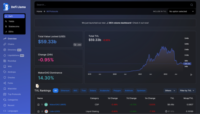This screenshot has height=114, width=200.
Task: Open the Lido (LDO) protocol link
Action: pyautogui.click(x=55, y=111)
